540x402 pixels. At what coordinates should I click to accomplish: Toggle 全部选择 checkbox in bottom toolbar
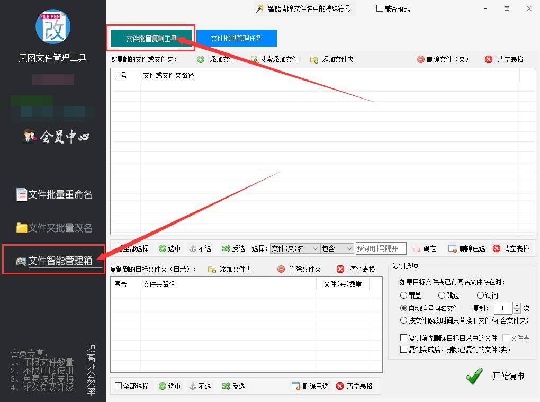click(118, 386)
